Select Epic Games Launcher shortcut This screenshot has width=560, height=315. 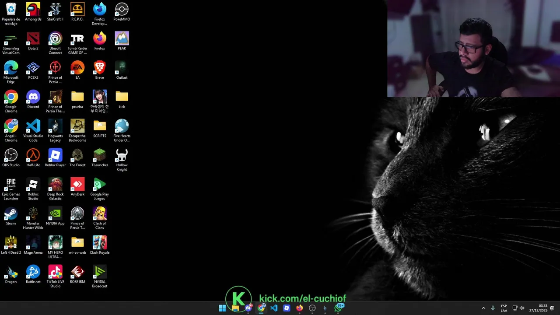click(x=11, y=189)
